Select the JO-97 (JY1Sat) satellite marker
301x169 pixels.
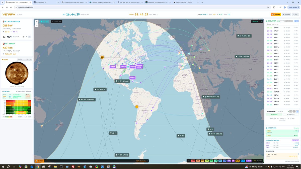tap(123, 81)
